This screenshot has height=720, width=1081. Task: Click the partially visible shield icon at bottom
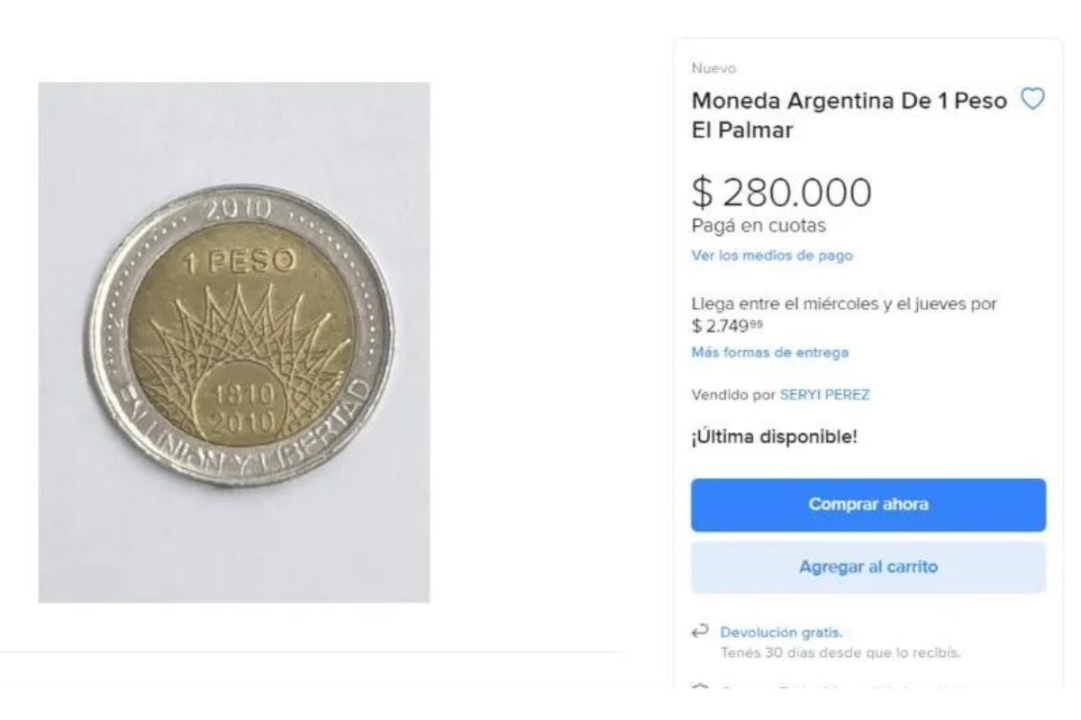[x=698, y=688]
